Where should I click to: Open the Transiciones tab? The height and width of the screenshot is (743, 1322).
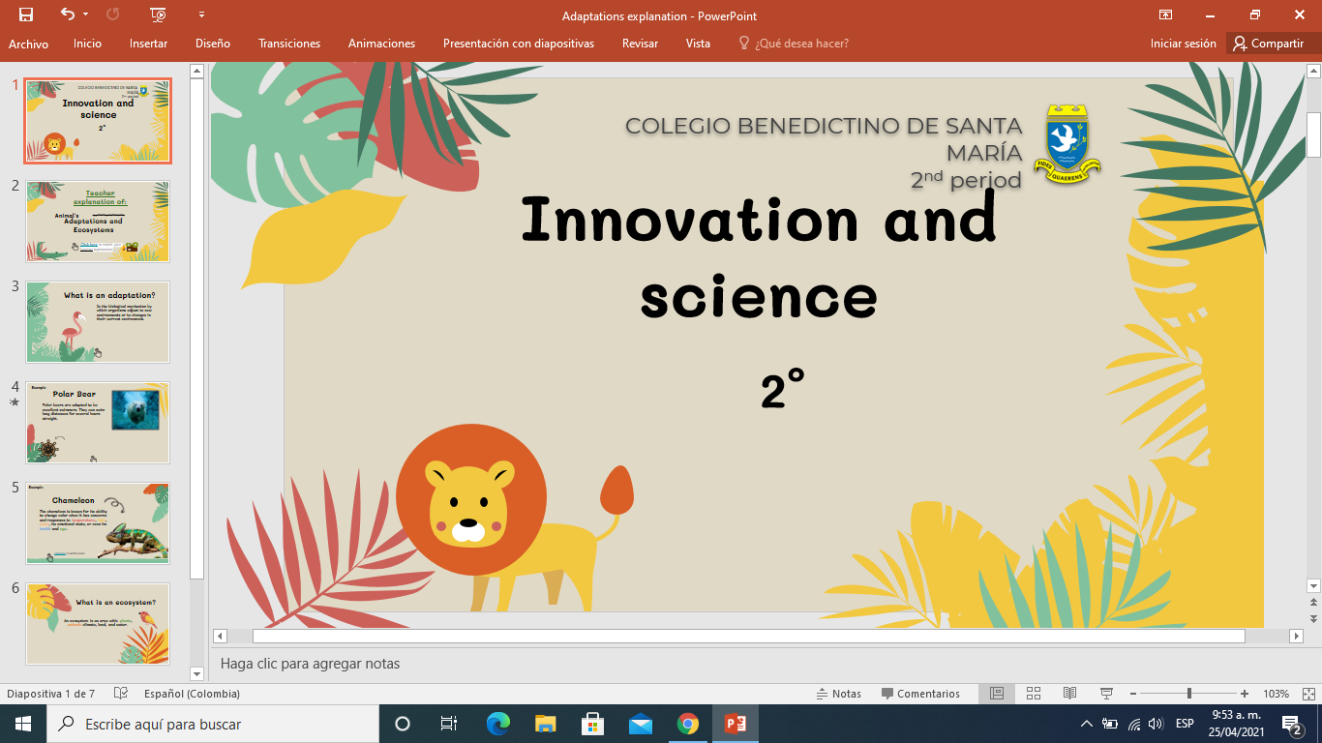pyautogui.click(x=289, y=44)
